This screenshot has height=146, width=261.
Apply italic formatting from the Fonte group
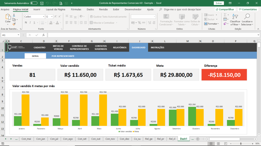[x=30, y=23]
